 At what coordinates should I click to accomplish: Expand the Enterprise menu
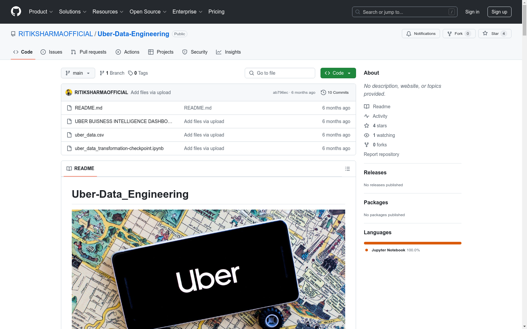coord(187,12)
